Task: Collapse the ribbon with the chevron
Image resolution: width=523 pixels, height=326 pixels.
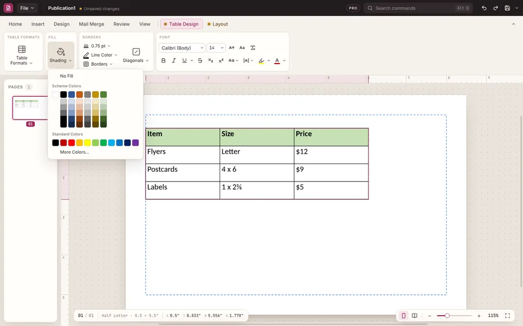Action: tap(513, 24)
